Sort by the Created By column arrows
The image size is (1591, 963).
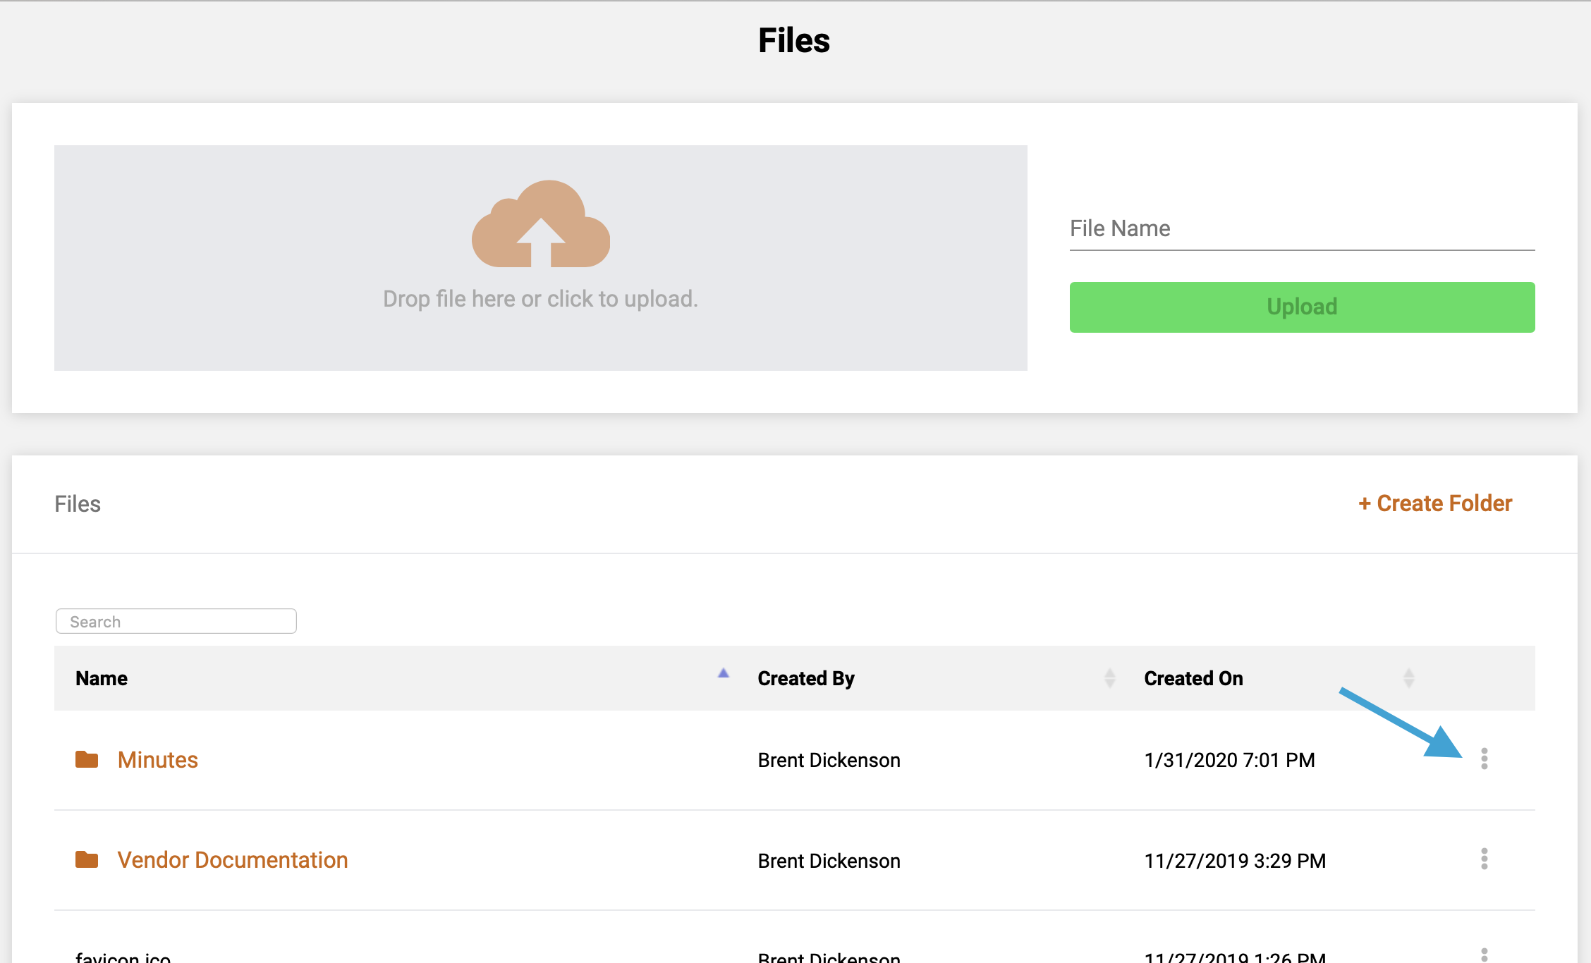click(x=1110, y=678)
